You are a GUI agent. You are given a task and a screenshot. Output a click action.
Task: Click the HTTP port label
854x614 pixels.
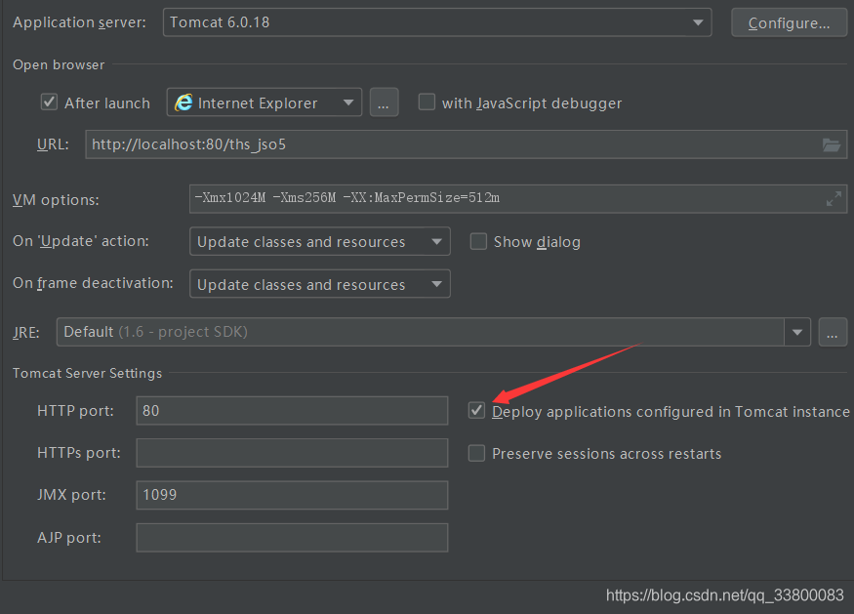pyautogui.click(x=76, y=411)
